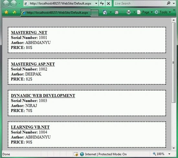Click the LEARNING VB.NET title

point(30,127)
